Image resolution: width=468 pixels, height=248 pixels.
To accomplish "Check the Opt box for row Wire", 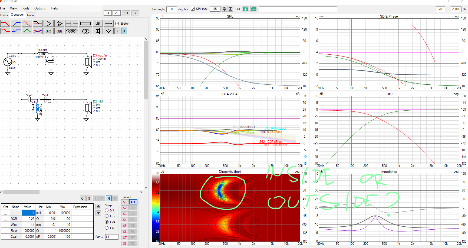I will point(5,225).
